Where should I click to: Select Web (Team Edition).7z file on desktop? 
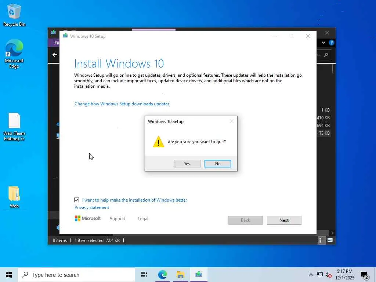tap(14, 127)
